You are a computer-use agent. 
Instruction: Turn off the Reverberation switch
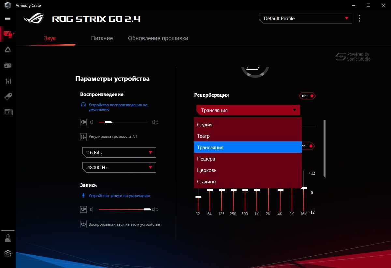point(307,96)
